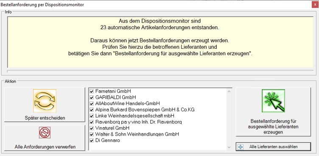Uncheck Linke Weinhandelsgesellschaft mbH checkbox

(92, 116)
